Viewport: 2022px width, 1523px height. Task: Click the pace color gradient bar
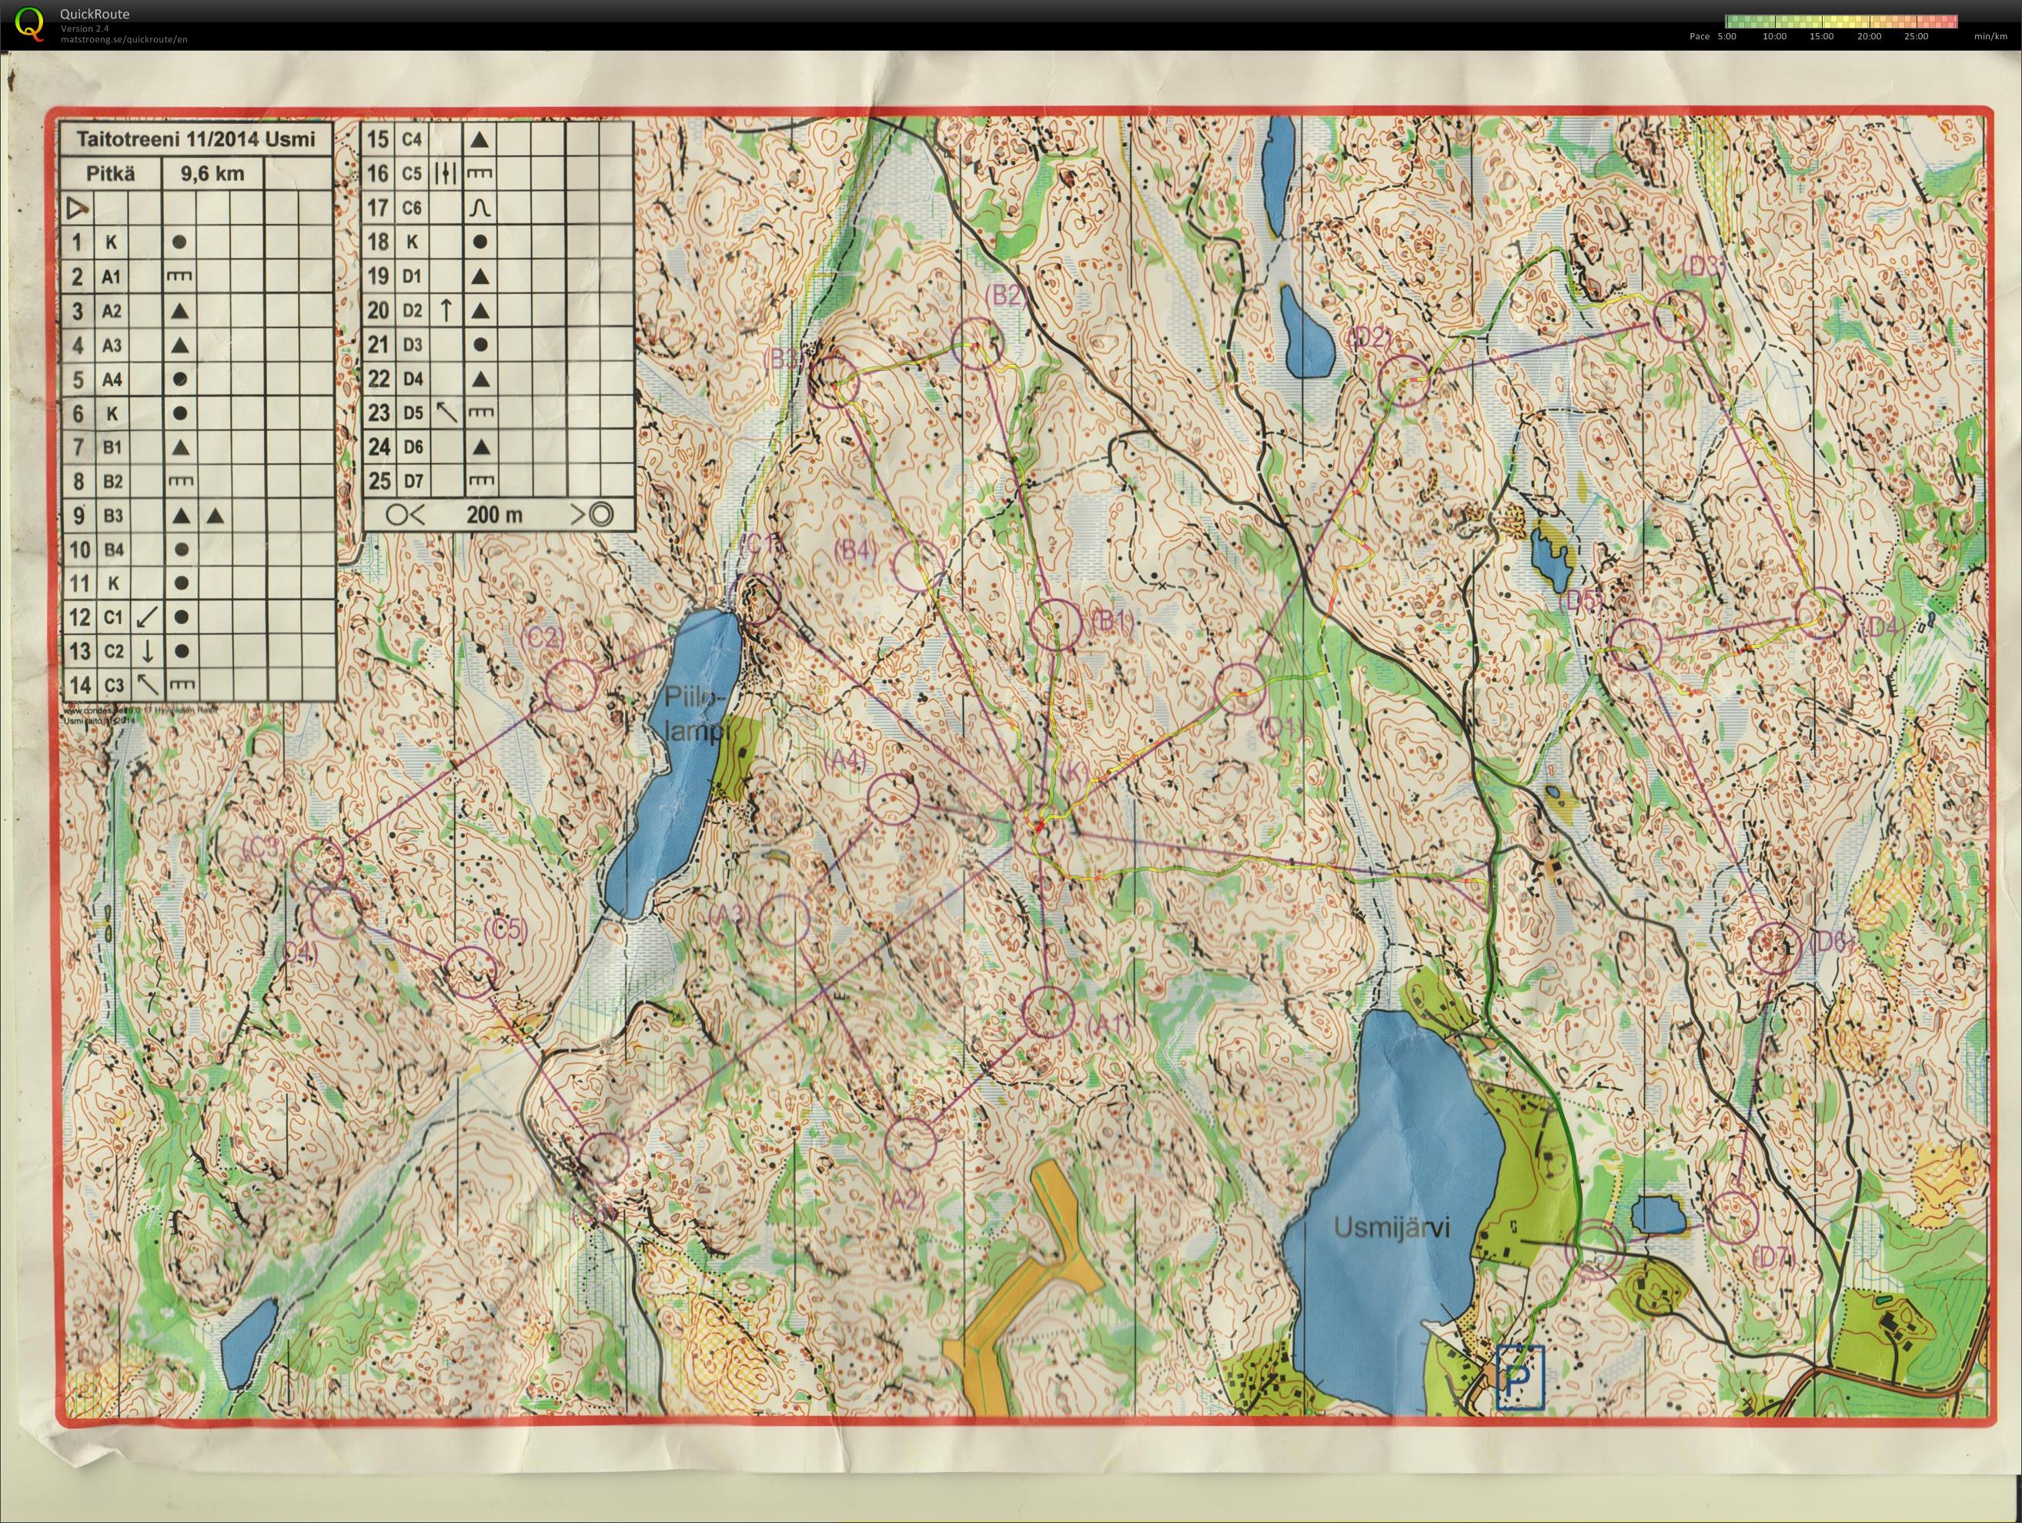pos(1841,21)
